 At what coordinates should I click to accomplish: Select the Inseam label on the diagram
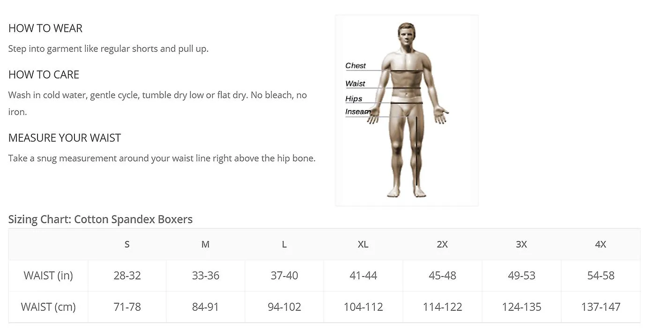358,111
